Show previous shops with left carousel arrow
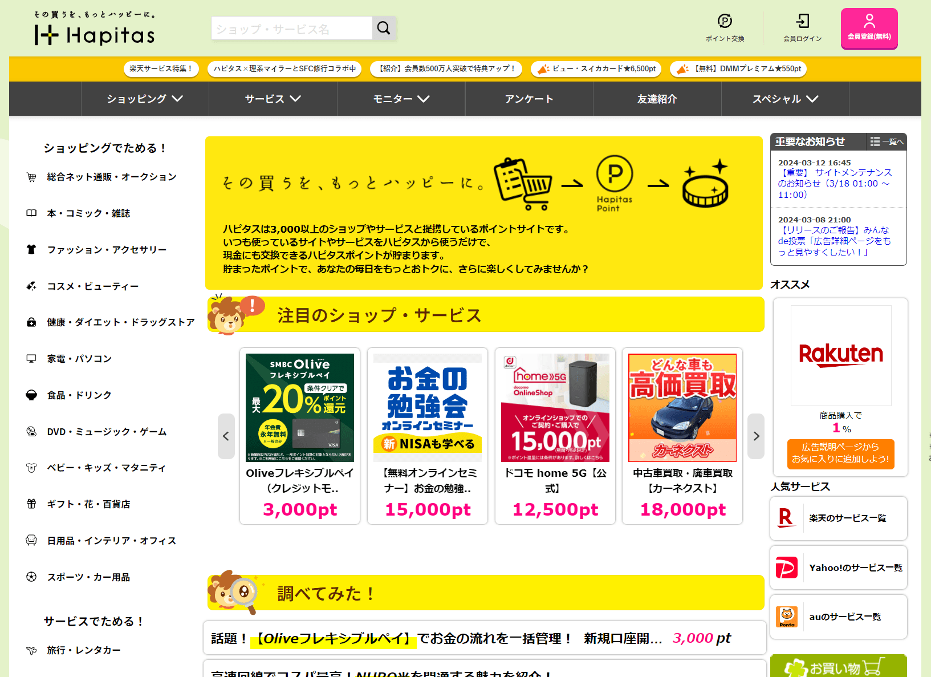This screenshot has width=931, height=677. pos(226,436)
